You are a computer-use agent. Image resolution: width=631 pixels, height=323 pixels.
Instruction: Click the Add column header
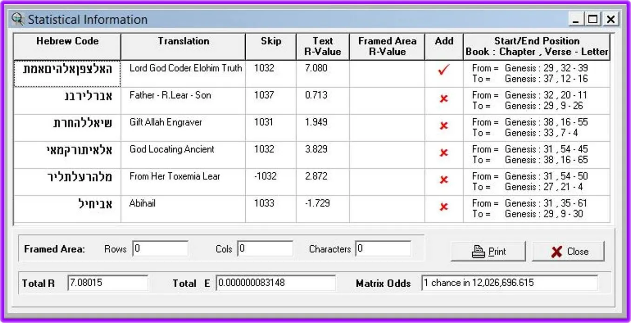point(444,47)
